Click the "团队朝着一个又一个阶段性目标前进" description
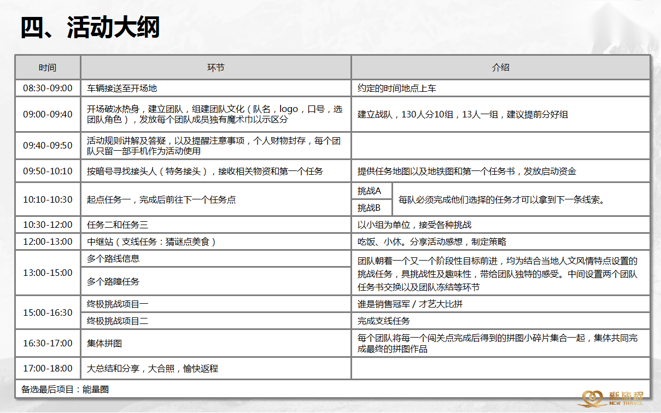The image size is (661, 413). click(x=501, y=273)
